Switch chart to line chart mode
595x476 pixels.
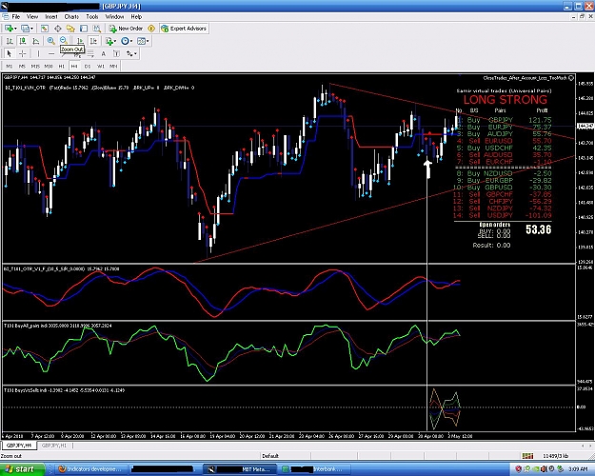(x=36, y=41)
